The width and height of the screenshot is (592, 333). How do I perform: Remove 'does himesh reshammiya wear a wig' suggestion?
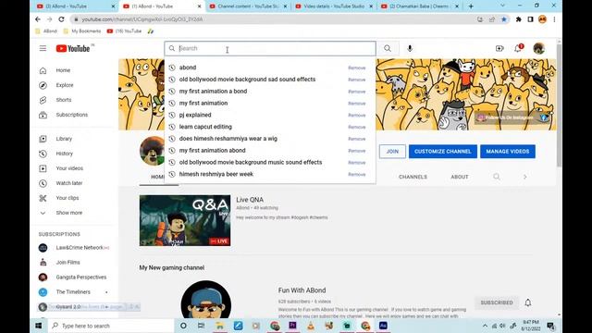357,139
